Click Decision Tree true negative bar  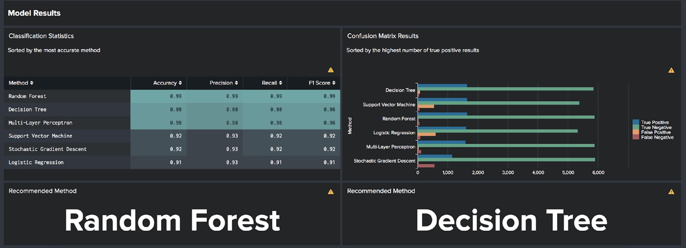click(x=506, y=89)
